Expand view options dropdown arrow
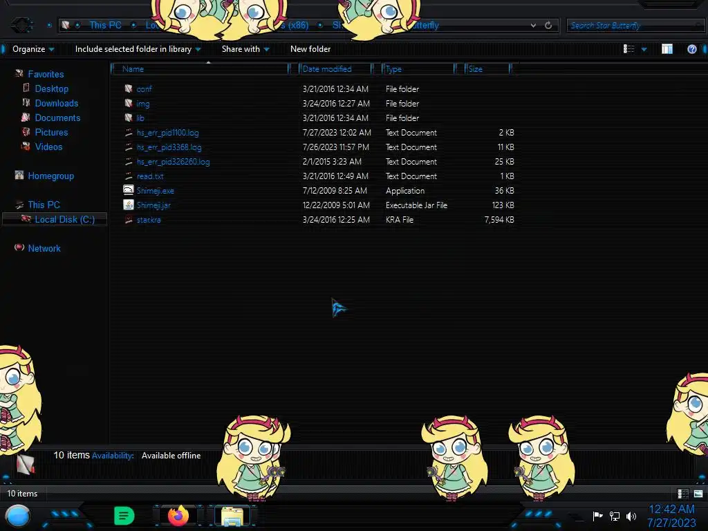This screenshot has width=708, height=531. 644,49
